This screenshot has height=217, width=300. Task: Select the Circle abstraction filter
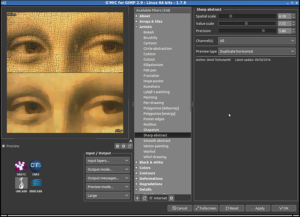(158, 49)
